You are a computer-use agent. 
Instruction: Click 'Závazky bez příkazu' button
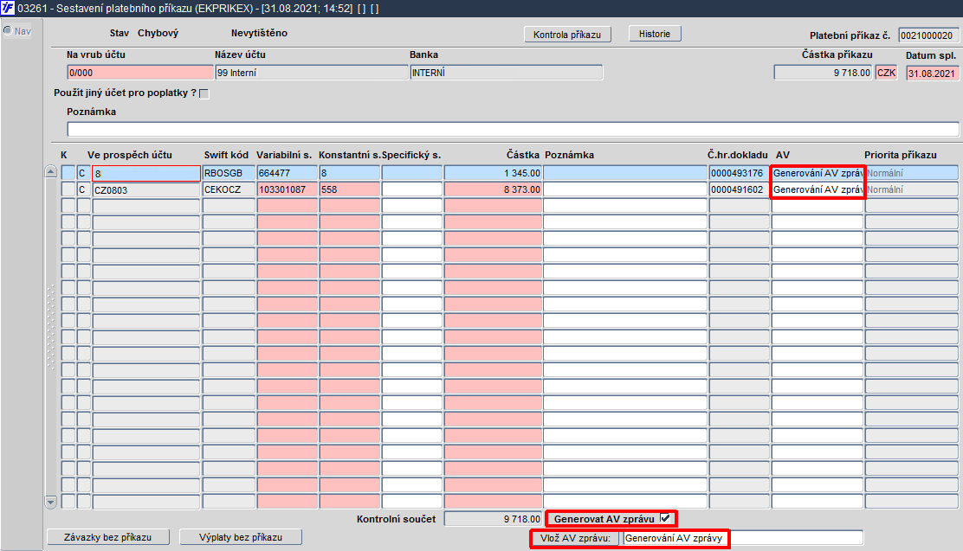[x=108, y=537]
